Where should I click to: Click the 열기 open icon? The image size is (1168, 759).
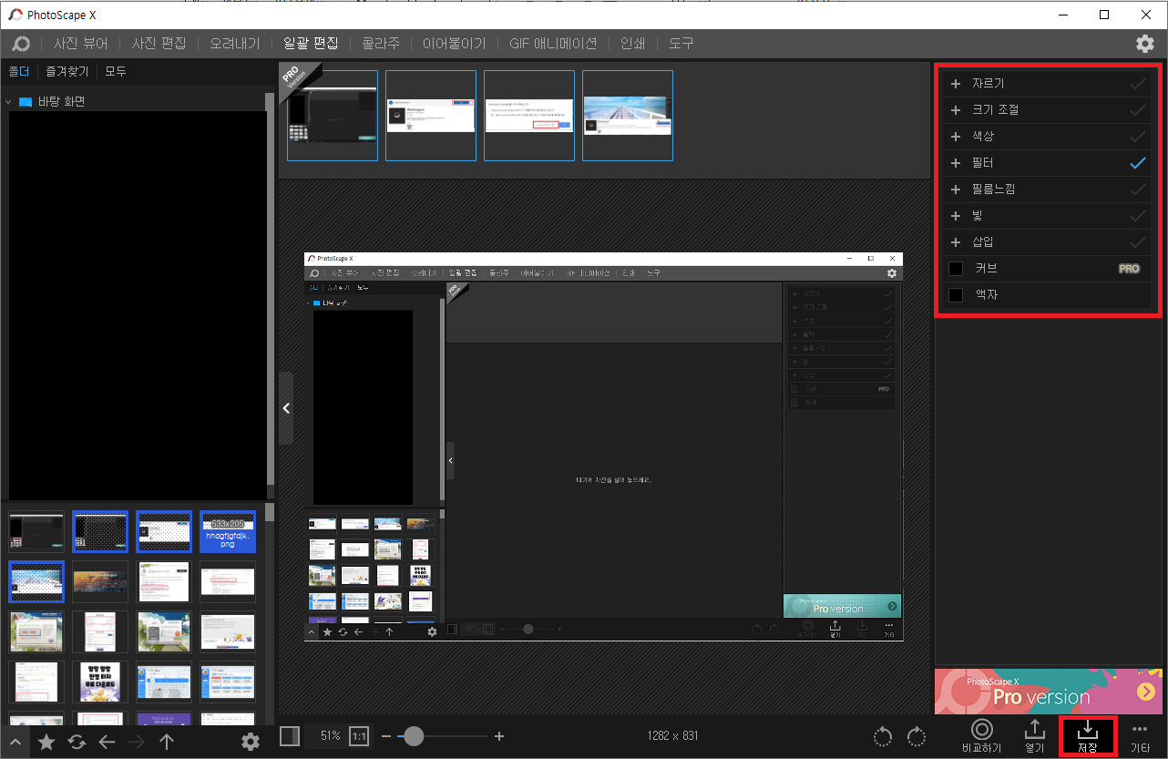1035,729
